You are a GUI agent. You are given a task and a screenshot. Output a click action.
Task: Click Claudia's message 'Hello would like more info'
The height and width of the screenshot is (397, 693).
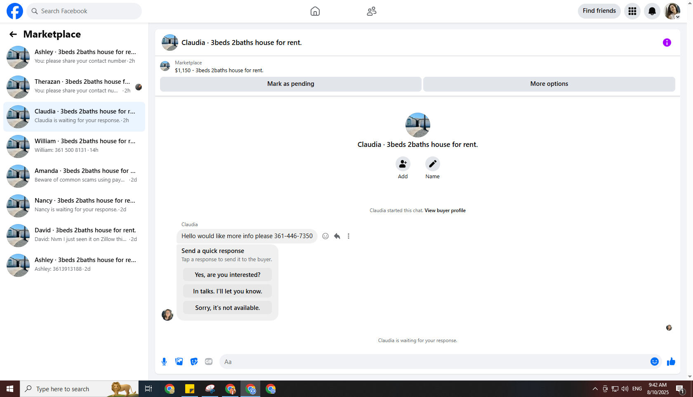pos(247,236)
